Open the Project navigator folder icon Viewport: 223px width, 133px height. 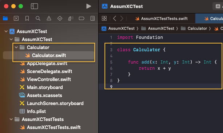(5, 18)
